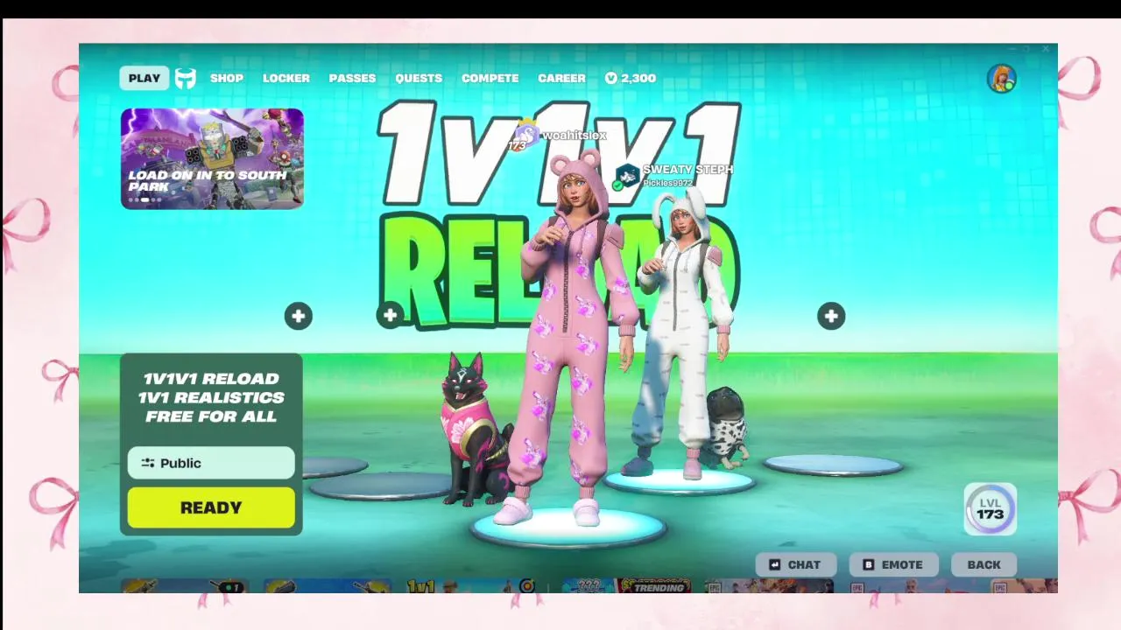Switch to the PASSES tab
The height and width of the screenshot is (630, 1121).
tap(352, 78)
